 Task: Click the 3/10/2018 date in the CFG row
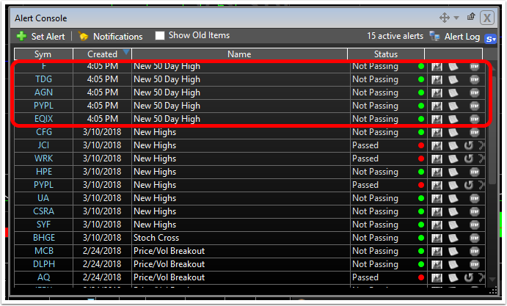102,132
